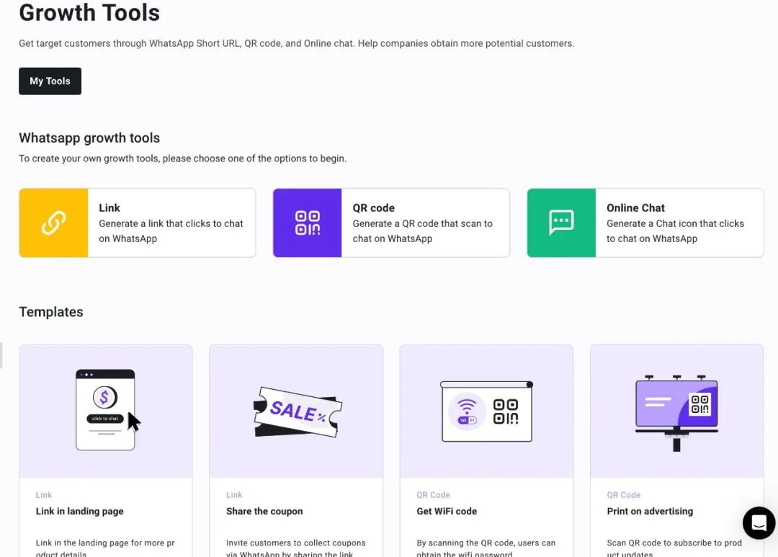The width and height of the screenshot is (778, 557).
Task: Click the purple QR code icon
Action: tap(307, 223)
